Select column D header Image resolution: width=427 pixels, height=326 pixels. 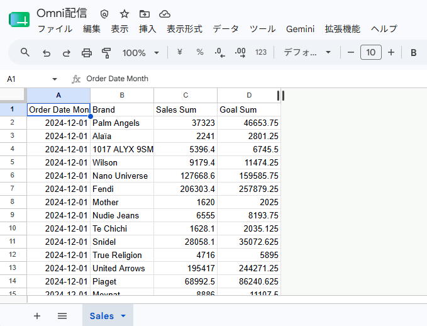point(249,95)
